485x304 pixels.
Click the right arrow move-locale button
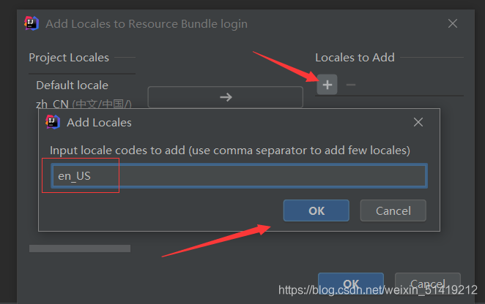tap(226, 97)
